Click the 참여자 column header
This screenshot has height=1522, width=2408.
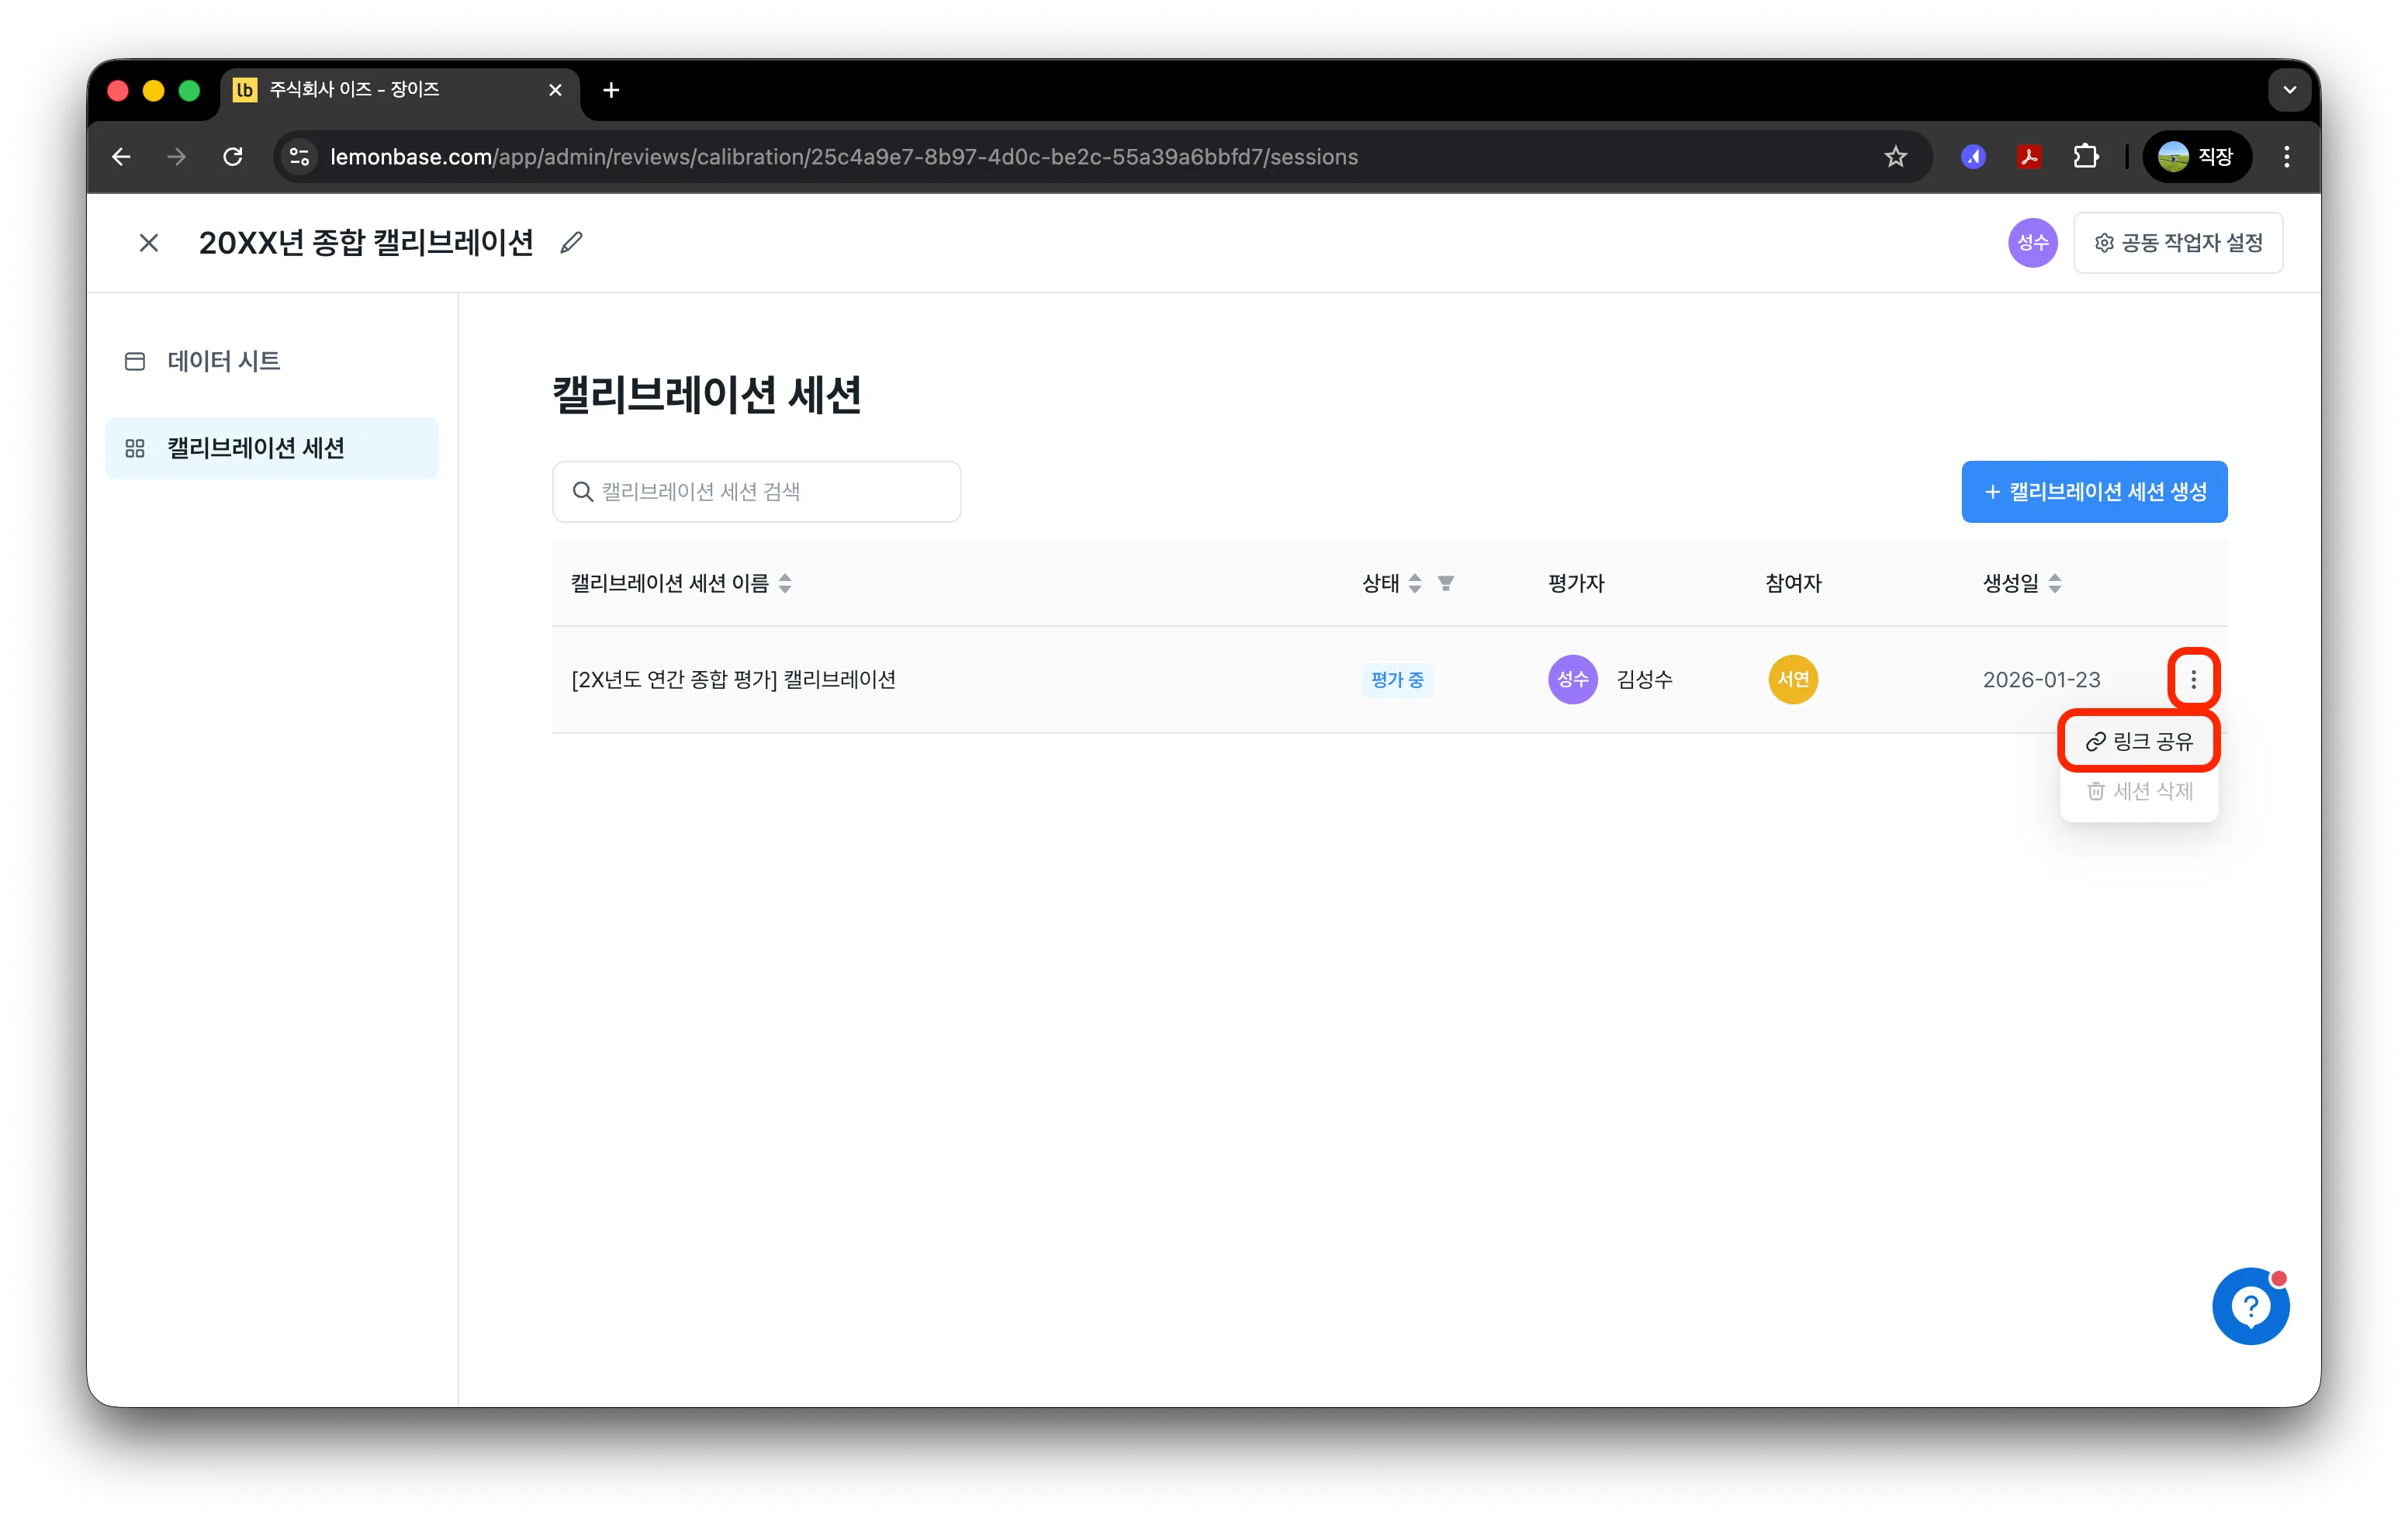[1793, 584]
